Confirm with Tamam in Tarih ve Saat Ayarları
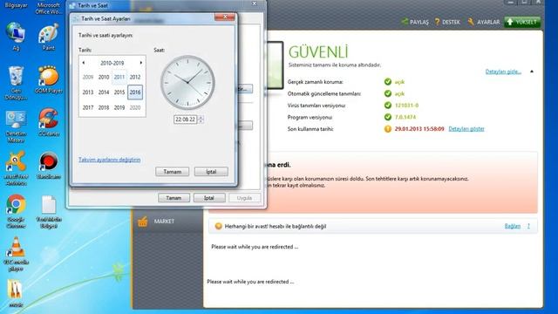Viewport: 558px width, 314px height. [x=173, y=172]
